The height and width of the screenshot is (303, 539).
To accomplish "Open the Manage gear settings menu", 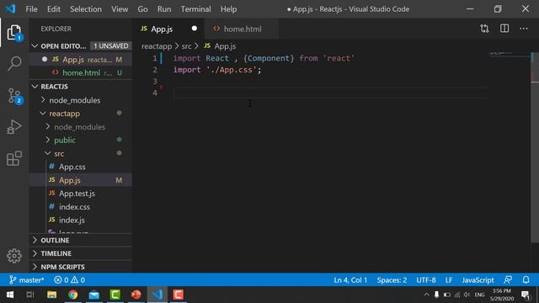I will pos(14,256).
